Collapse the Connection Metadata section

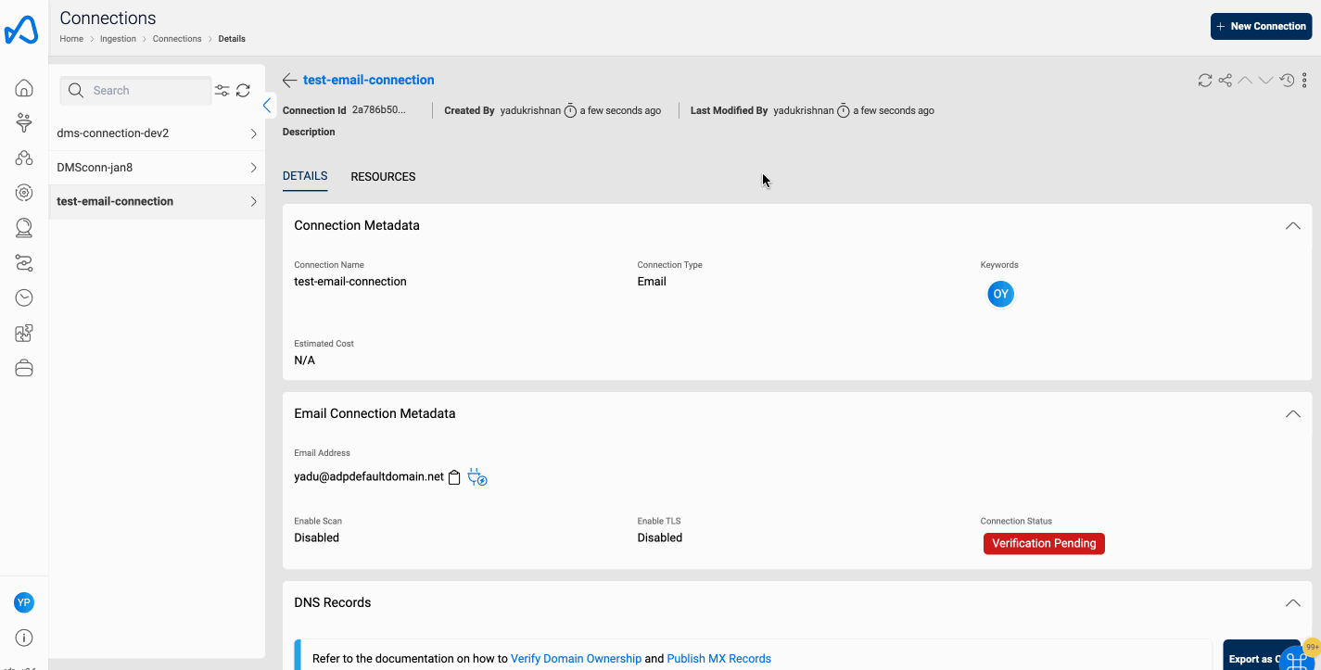1292,225
